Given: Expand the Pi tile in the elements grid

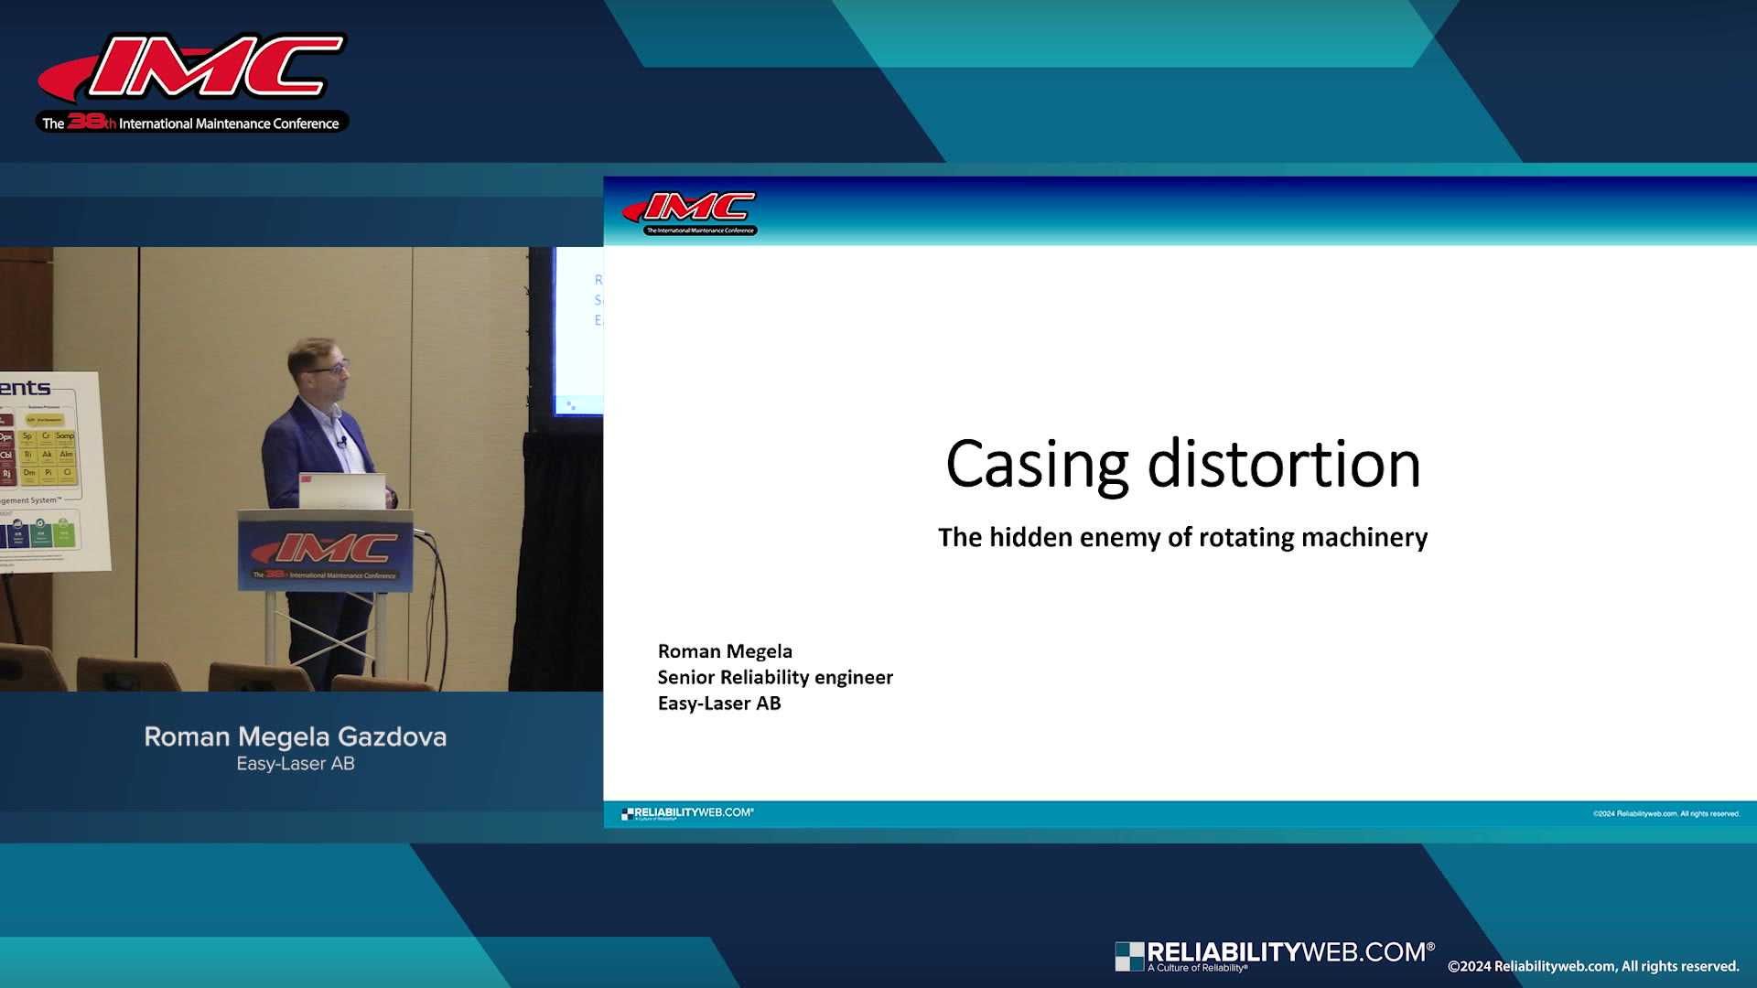Looking at the screenshot, I should pos(48,472).
